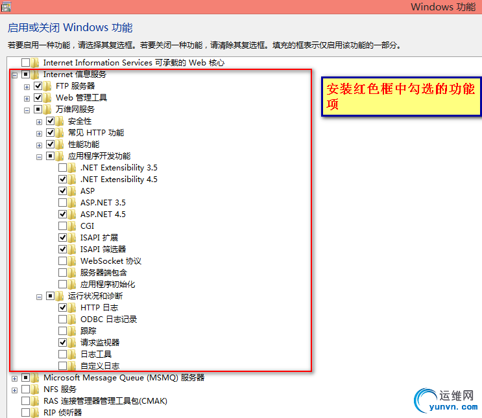Tick Internet Information Services 可承载的 Web 核心 checkbox
Screen dimensions: 482x418
[25, 62]
